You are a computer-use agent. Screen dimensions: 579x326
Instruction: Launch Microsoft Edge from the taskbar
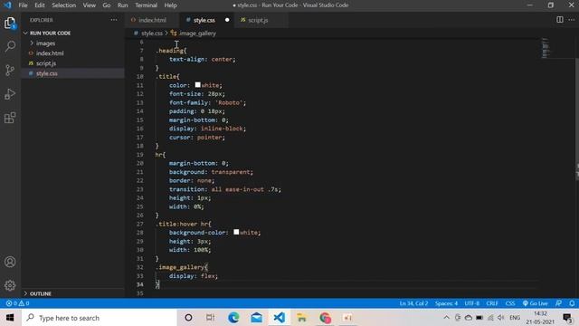pyautogui.click(x=233, y=318)
